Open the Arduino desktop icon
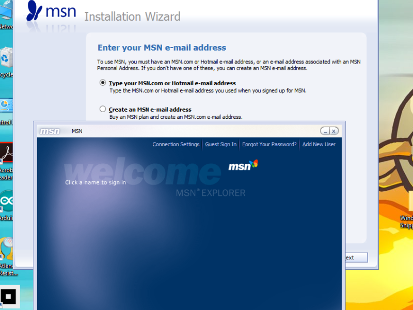The height and width of the screenshot is (310, 413). (6, 205)
